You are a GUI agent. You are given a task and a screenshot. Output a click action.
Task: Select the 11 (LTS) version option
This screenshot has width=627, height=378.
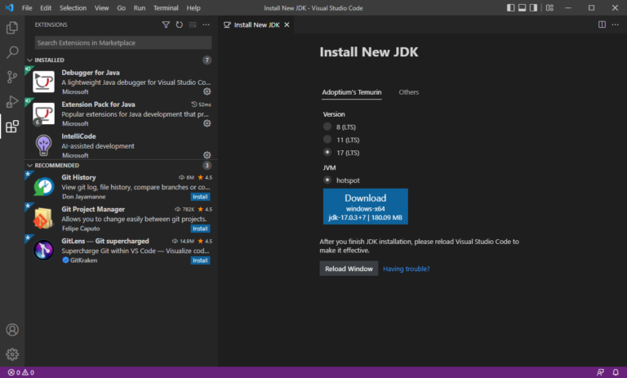click(x=327, y=140)
